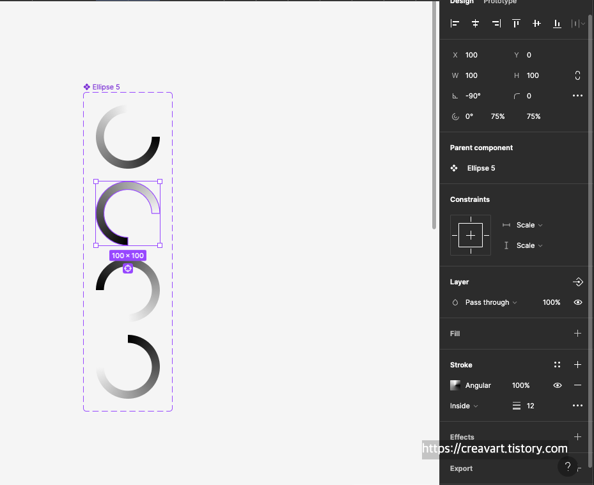The image size is (594, 485).
Task: Open advanced stroke options ellipsis
Action: (x=578, y=406)
